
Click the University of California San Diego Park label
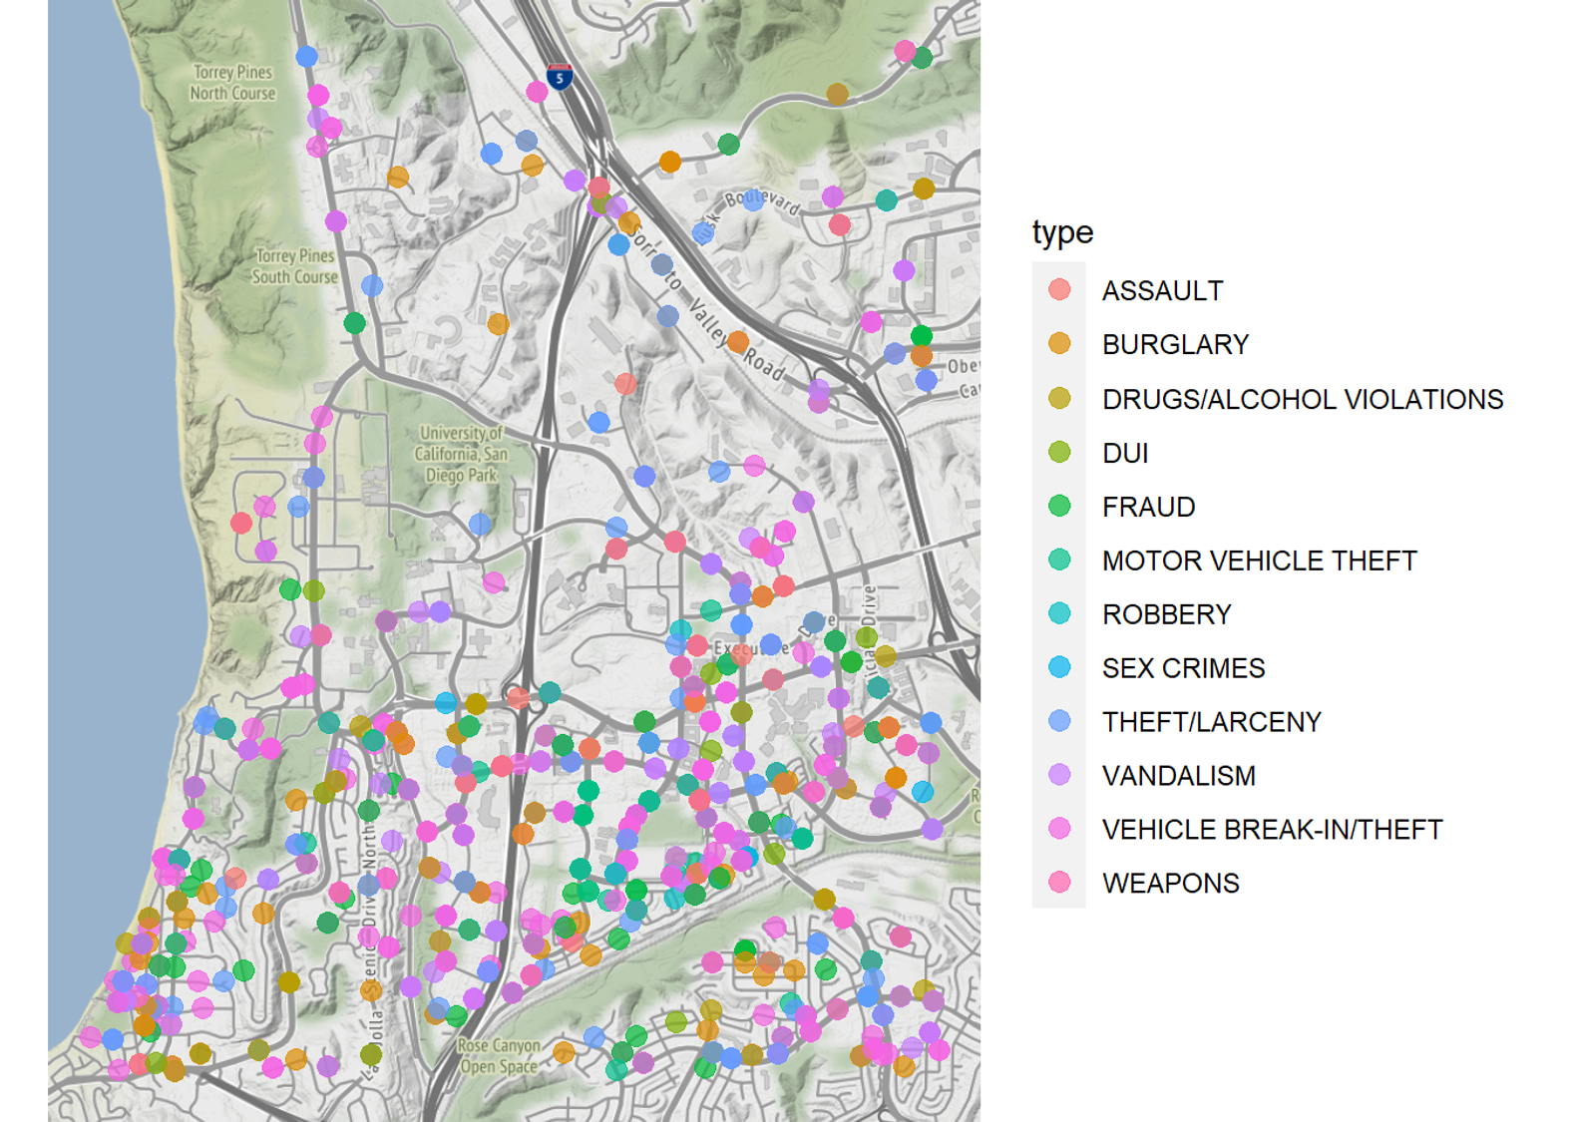tap(462, 454)
